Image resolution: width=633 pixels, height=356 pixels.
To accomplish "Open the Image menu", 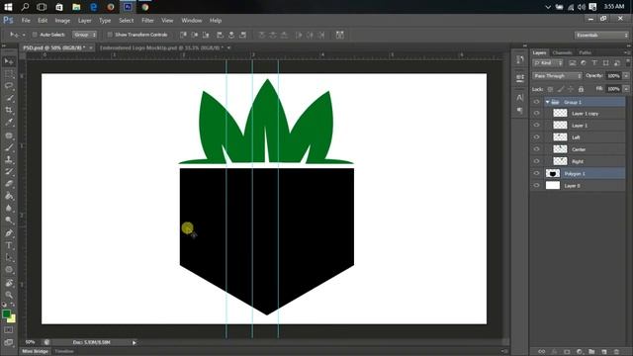I will (62, 20).
